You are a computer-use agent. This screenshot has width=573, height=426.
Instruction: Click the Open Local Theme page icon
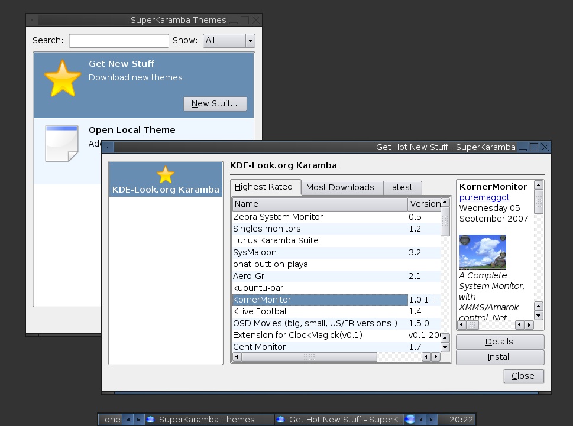click(x=61, y=144)
